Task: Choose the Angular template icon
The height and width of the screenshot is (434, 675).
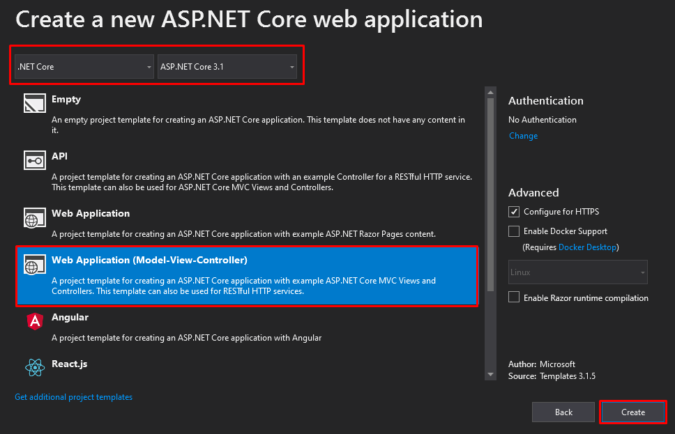Action: 35,321
